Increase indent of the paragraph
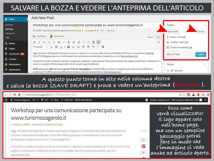The image size is (214, 161). point(88,47)
